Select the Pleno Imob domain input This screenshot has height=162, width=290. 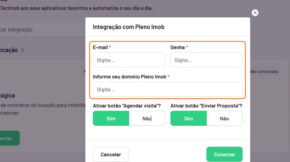pyautogui.click(x=167, y=89)
